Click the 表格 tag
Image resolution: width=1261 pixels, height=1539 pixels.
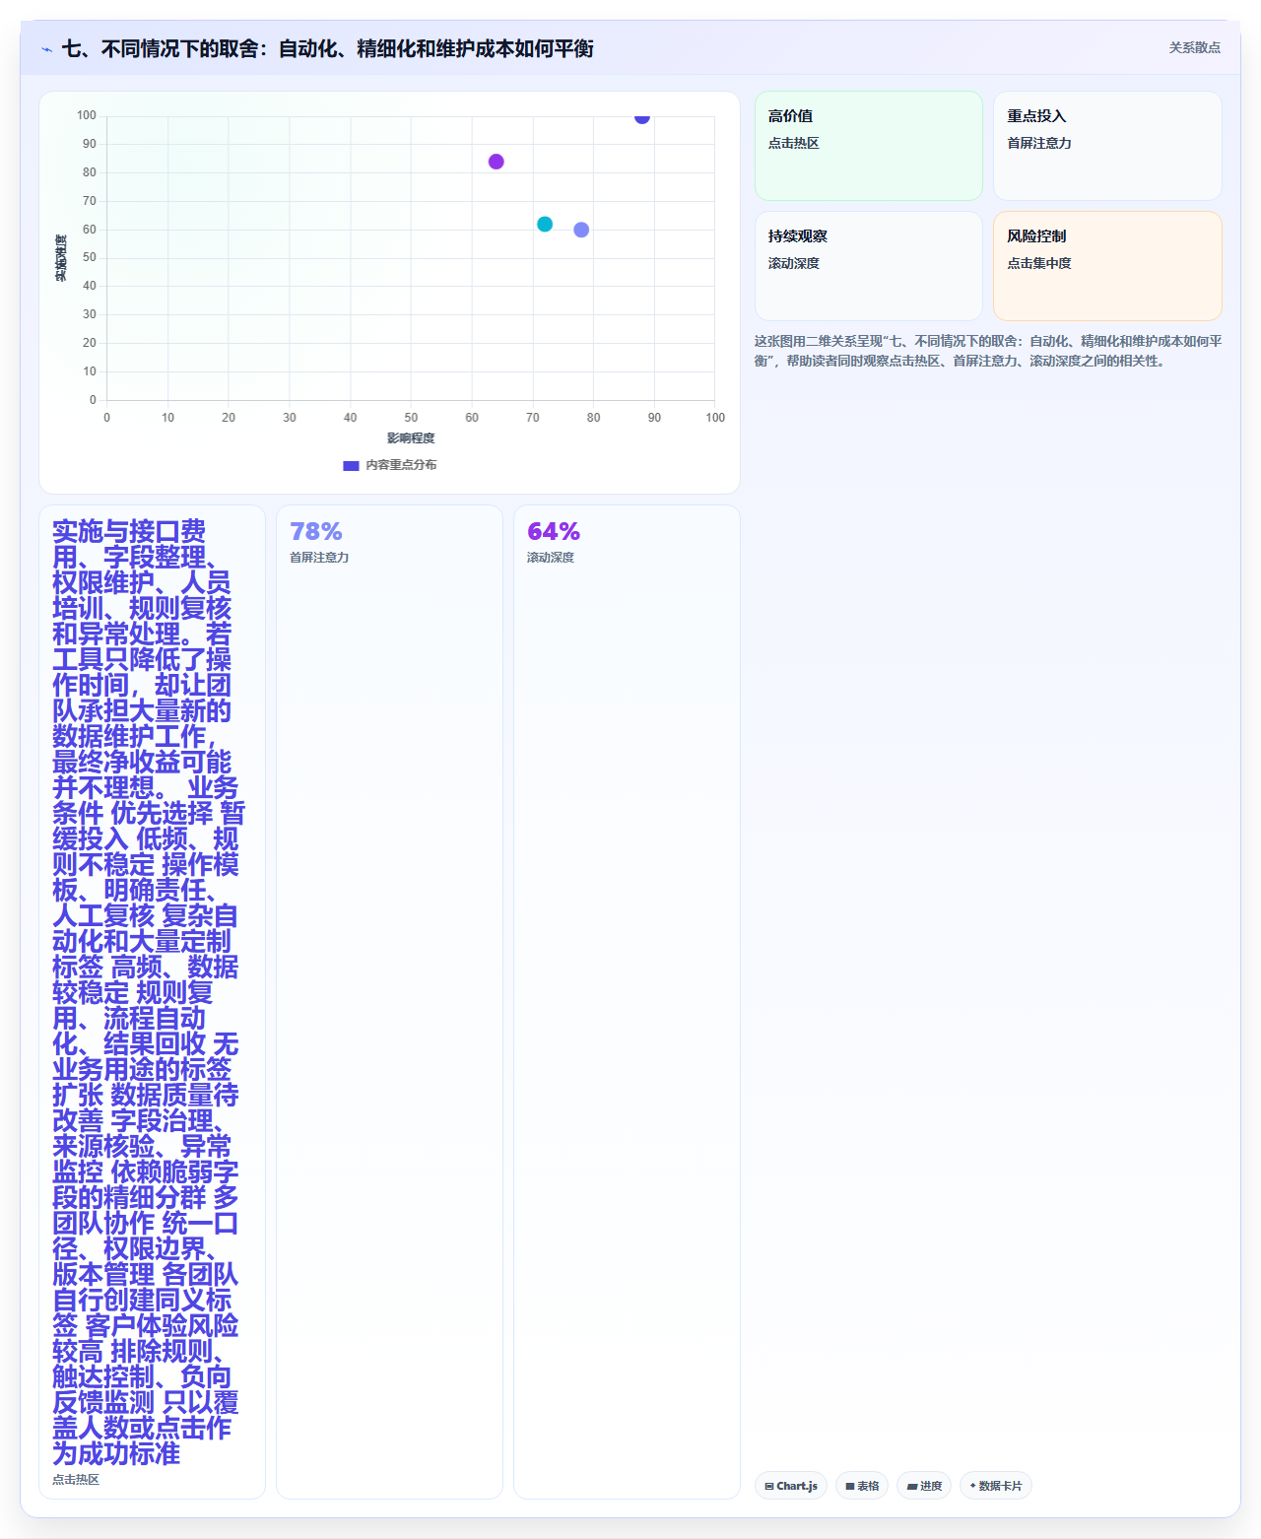click(x=862, y=1486)
